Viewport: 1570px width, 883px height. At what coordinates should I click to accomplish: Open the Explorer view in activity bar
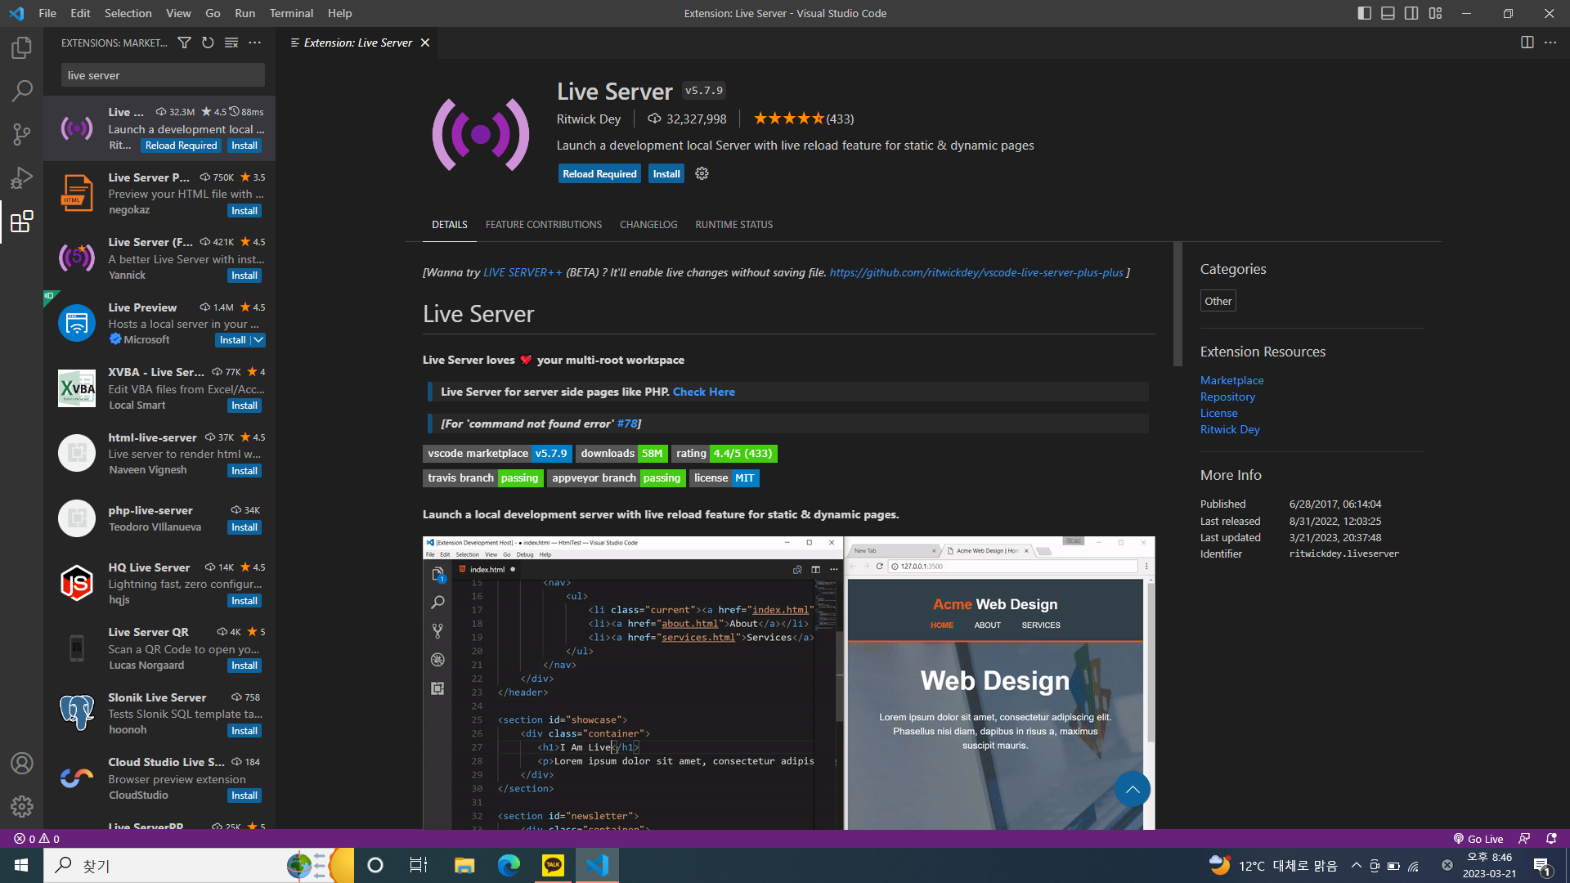tap(22, 47)
